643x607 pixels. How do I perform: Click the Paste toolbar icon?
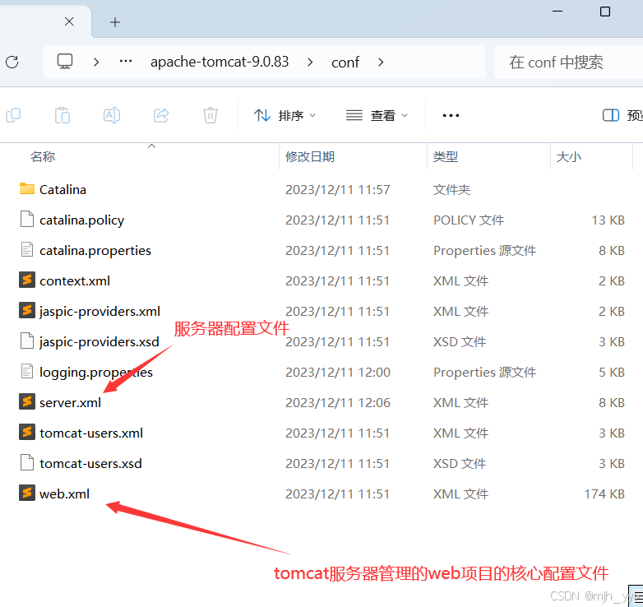click(x=62, y=115)
